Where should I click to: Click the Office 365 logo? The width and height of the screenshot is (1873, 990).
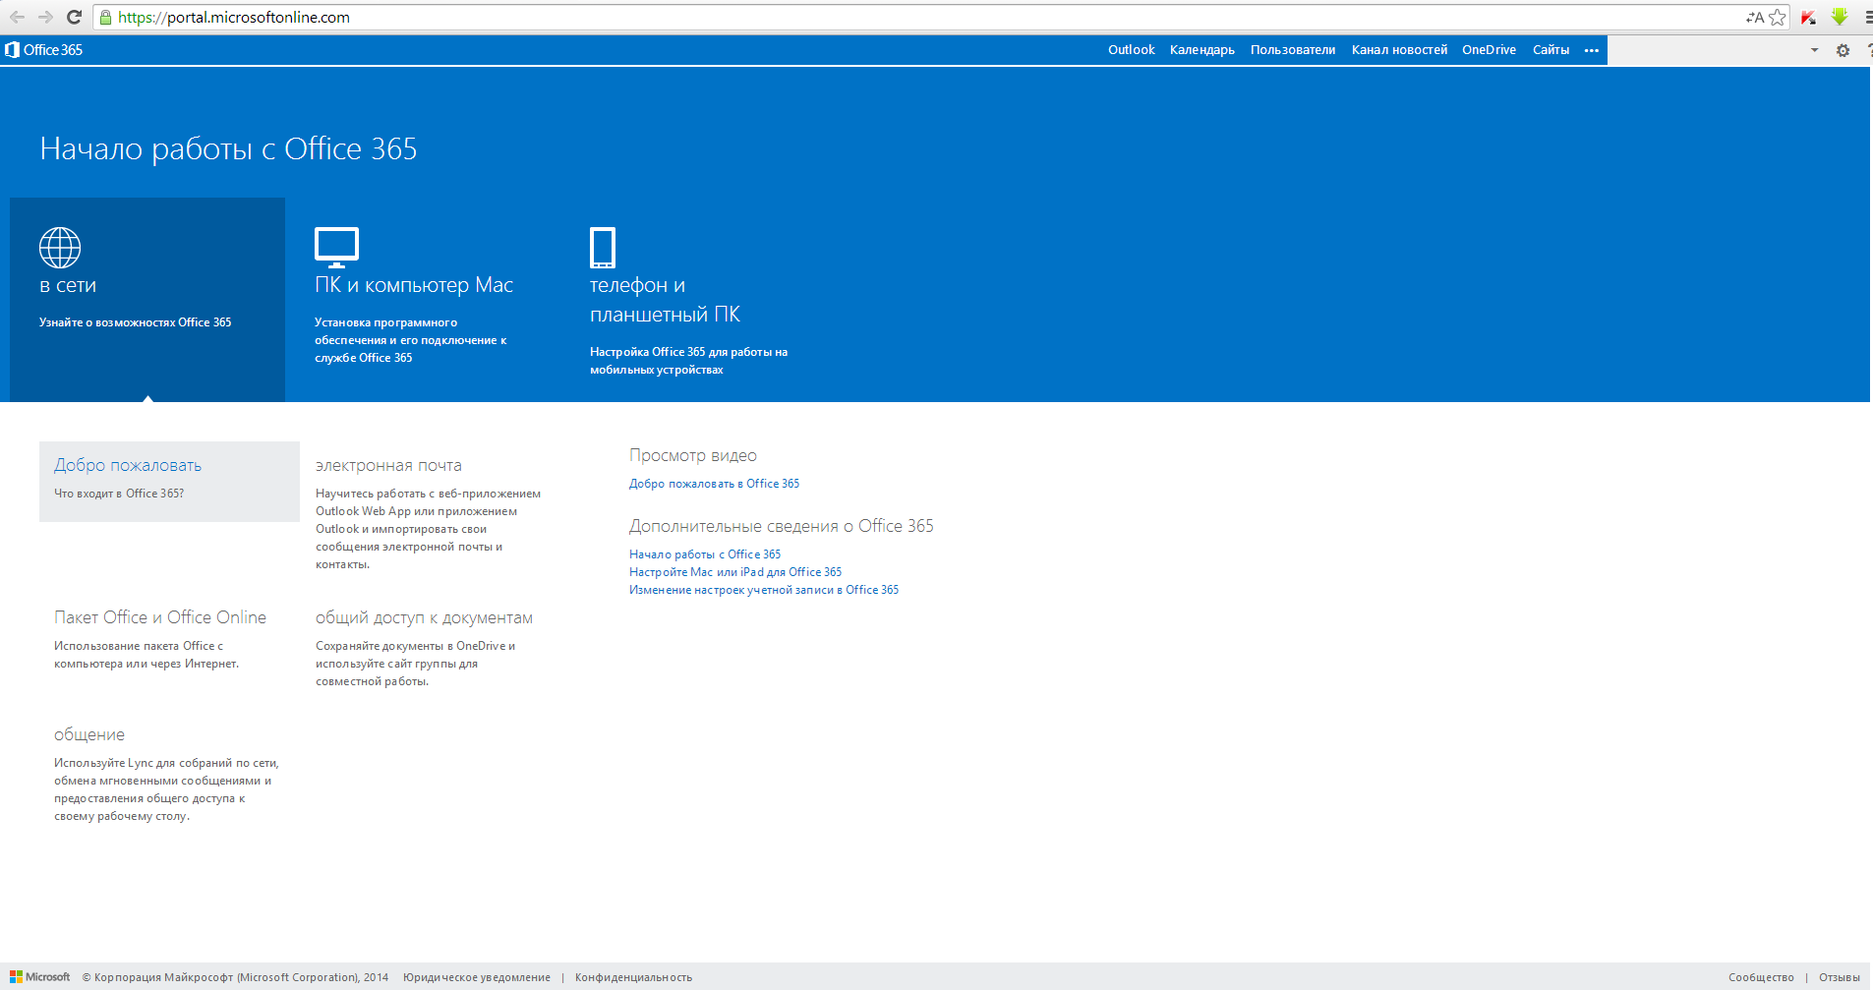pyautogui.click(x=43, y=50)
